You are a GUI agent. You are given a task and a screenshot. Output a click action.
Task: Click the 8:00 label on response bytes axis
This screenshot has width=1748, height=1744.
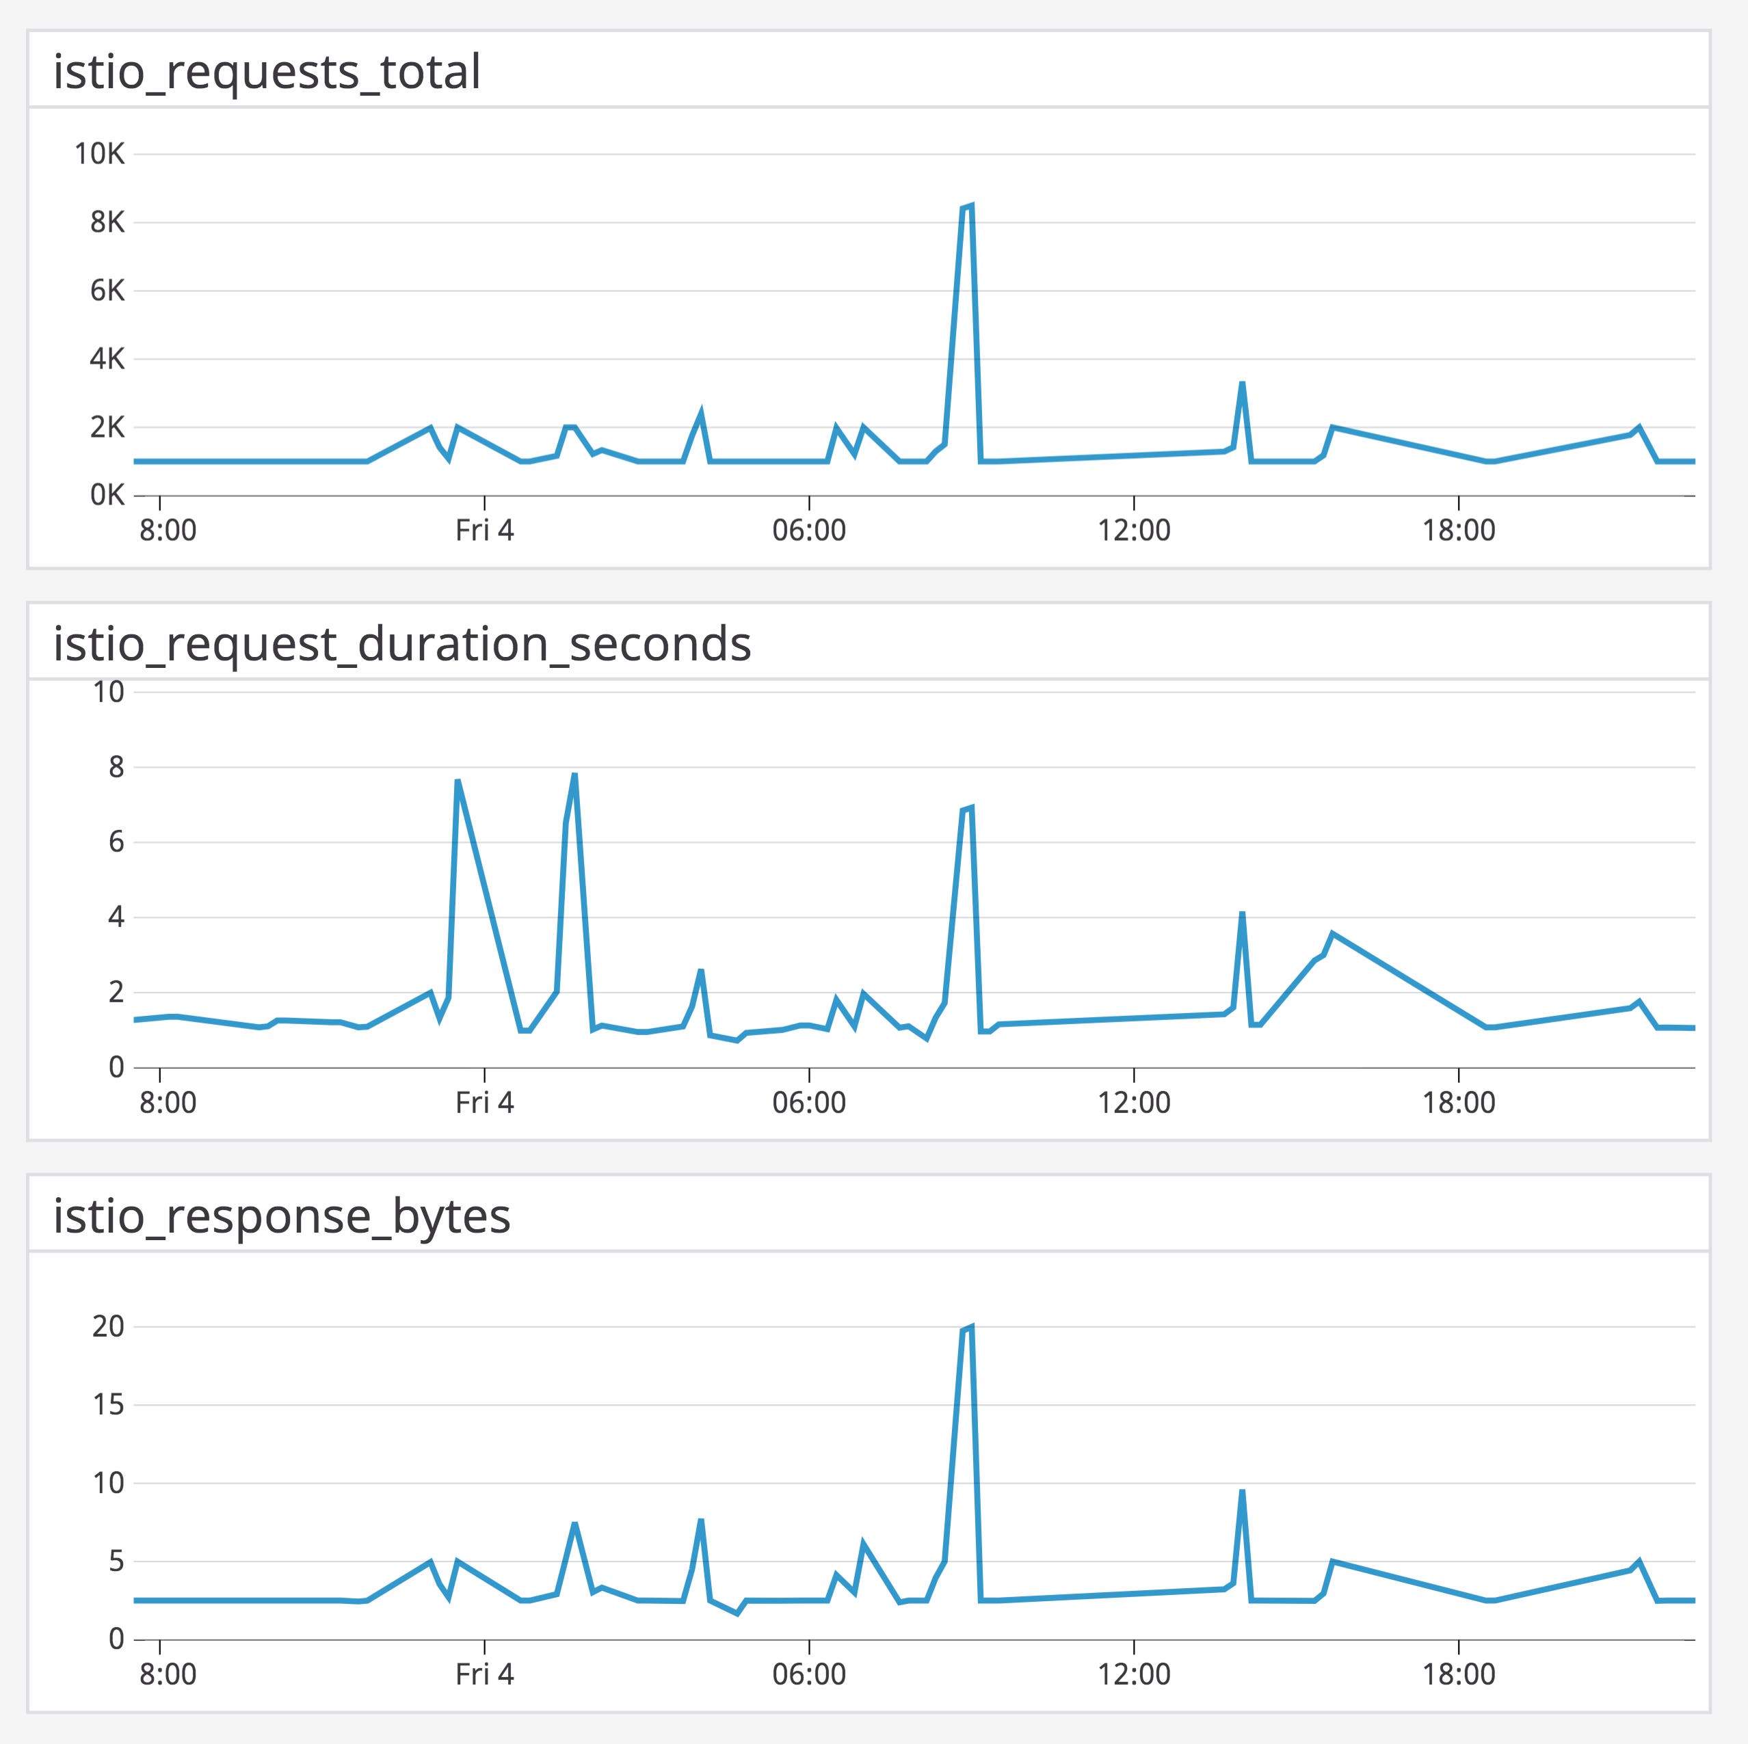pyautogui.click(x=168, y=1674)
